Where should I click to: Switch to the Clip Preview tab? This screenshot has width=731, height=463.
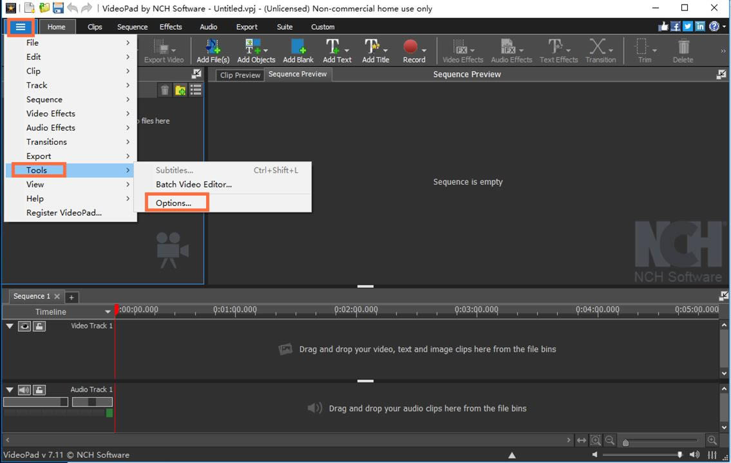[240, 75]
